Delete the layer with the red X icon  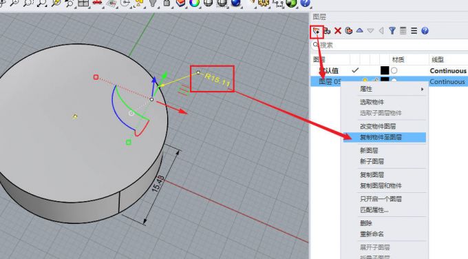coord(338,31)
